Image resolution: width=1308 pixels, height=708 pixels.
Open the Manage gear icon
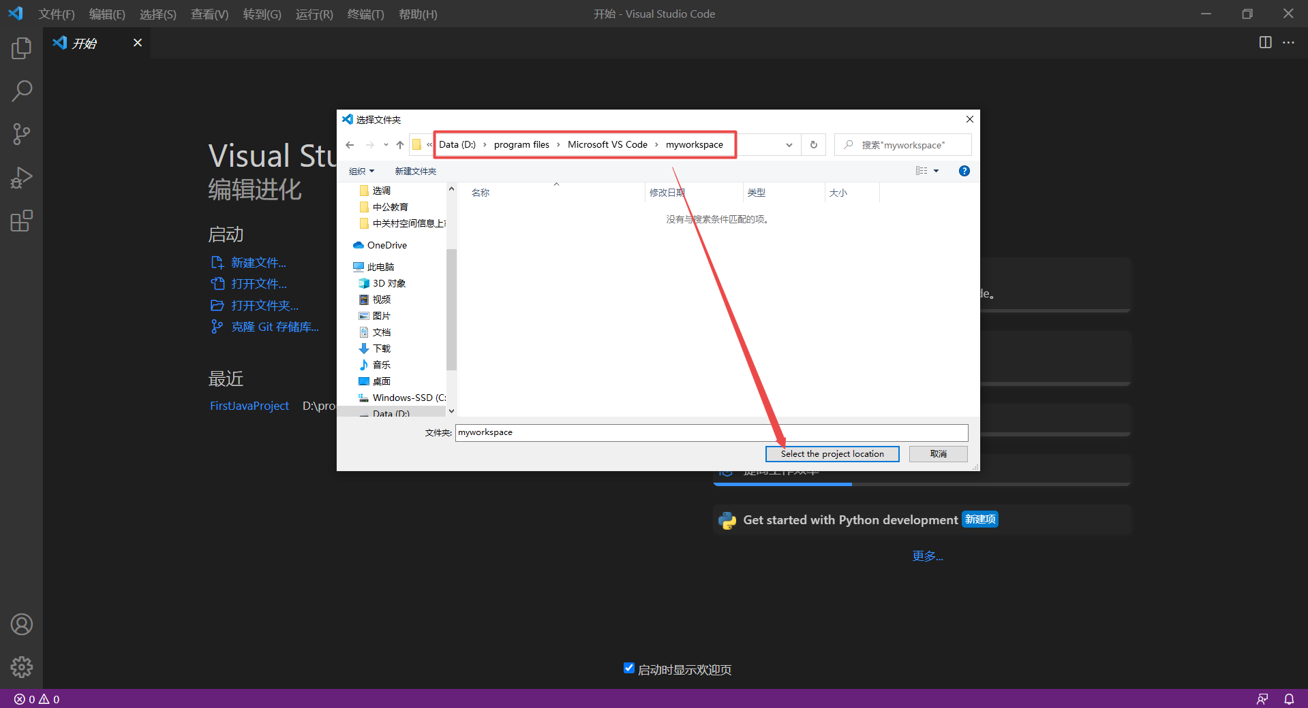(21, 667)
